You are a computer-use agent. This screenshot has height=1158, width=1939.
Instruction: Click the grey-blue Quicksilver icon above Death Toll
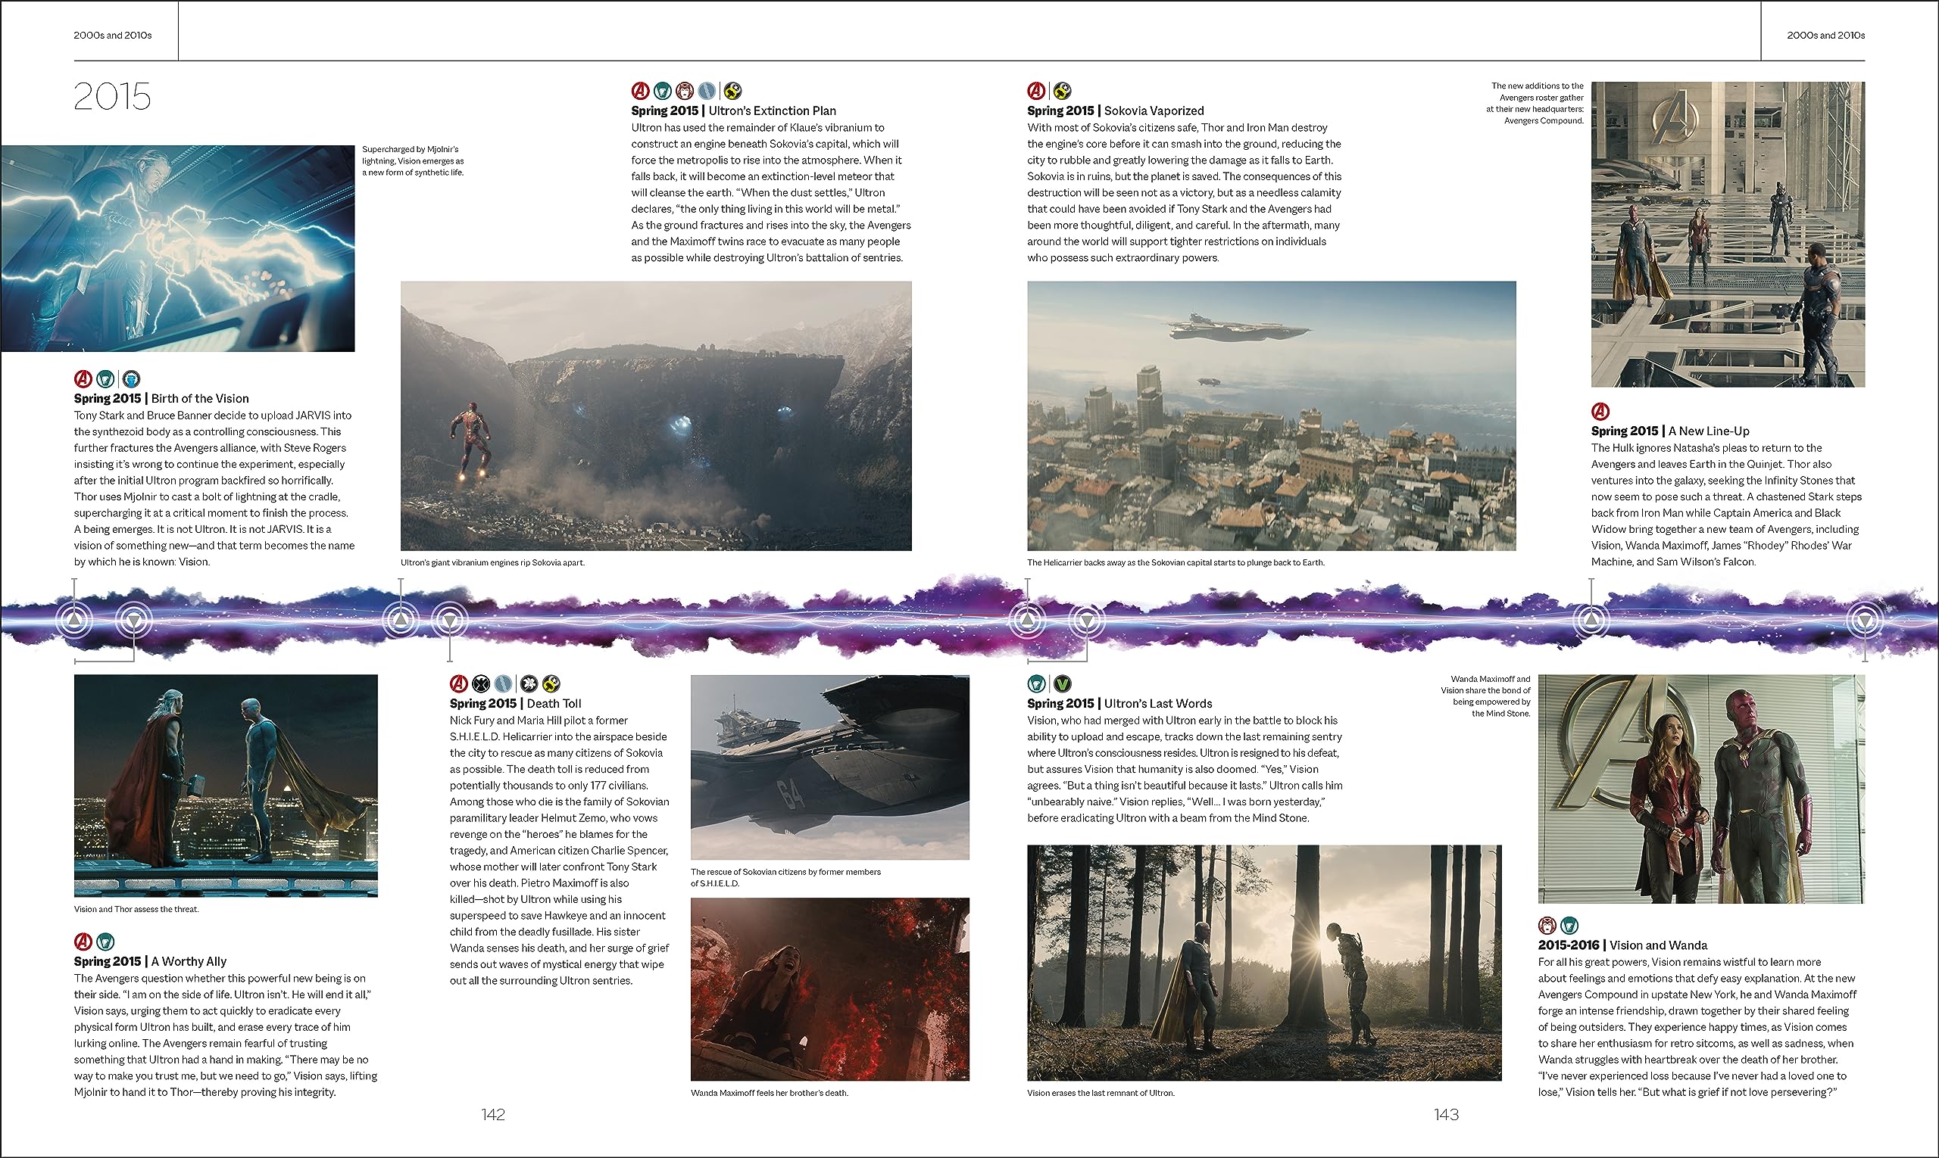click(x=504, y=684)
